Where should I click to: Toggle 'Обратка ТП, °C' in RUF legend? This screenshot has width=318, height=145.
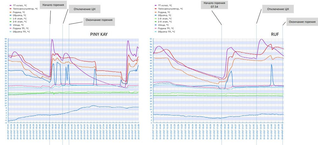[x=165, y=31]
